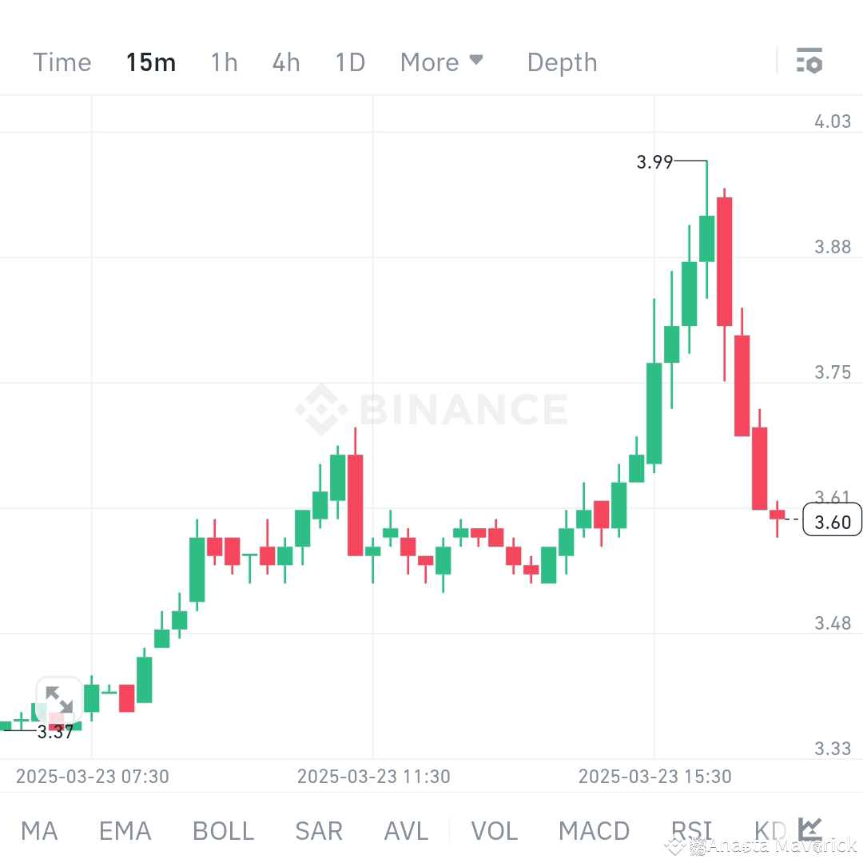
Task: Enable the MACD indicator
Action: [595, 830]
